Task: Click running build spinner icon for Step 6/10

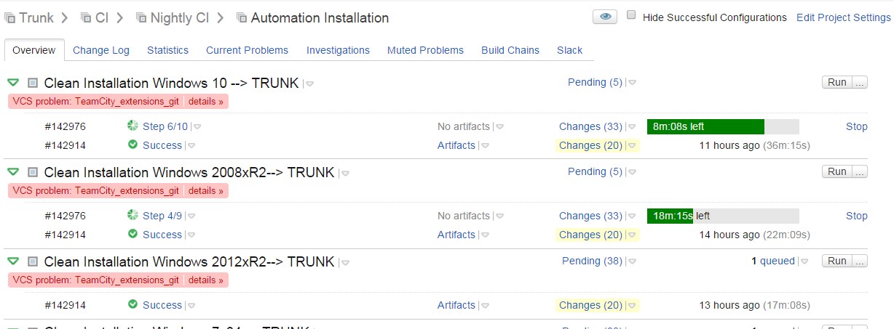Action: coord(132,126)
